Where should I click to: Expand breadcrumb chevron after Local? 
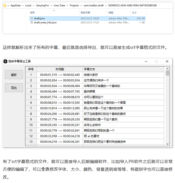click(x=34, y=5)
